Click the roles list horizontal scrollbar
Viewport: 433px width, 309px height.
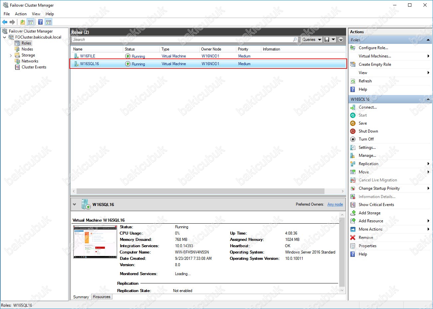200,191
